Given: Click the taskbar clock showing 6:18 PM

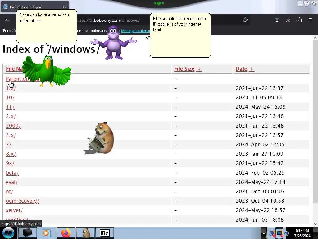Looking at the screenshot, I should tap(302, 233).
